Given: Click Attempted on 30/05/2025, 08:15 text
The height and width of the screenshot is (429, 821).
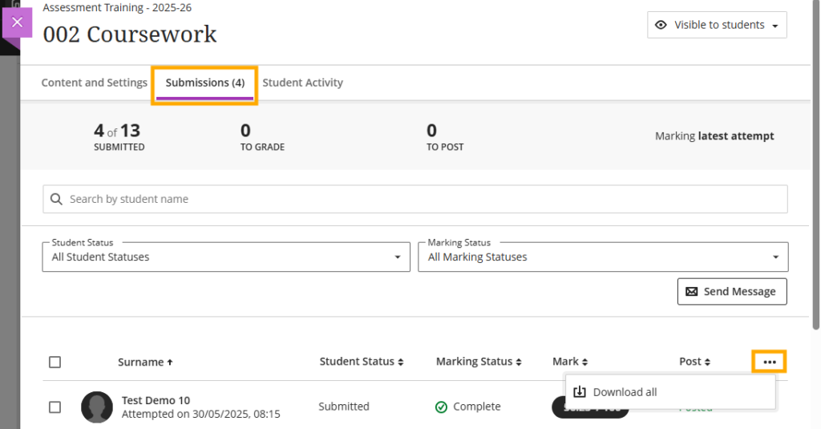Looking at the screenshot, I should [200, 414].
